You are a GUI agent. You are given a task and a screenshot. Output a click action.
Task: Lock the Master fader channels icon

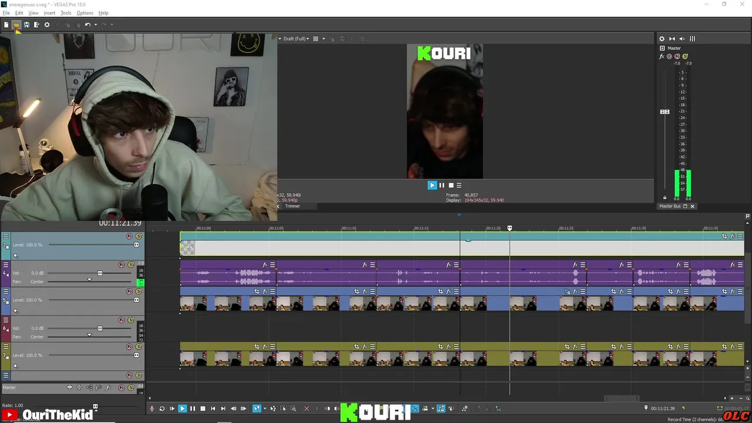tap(664, 198)
